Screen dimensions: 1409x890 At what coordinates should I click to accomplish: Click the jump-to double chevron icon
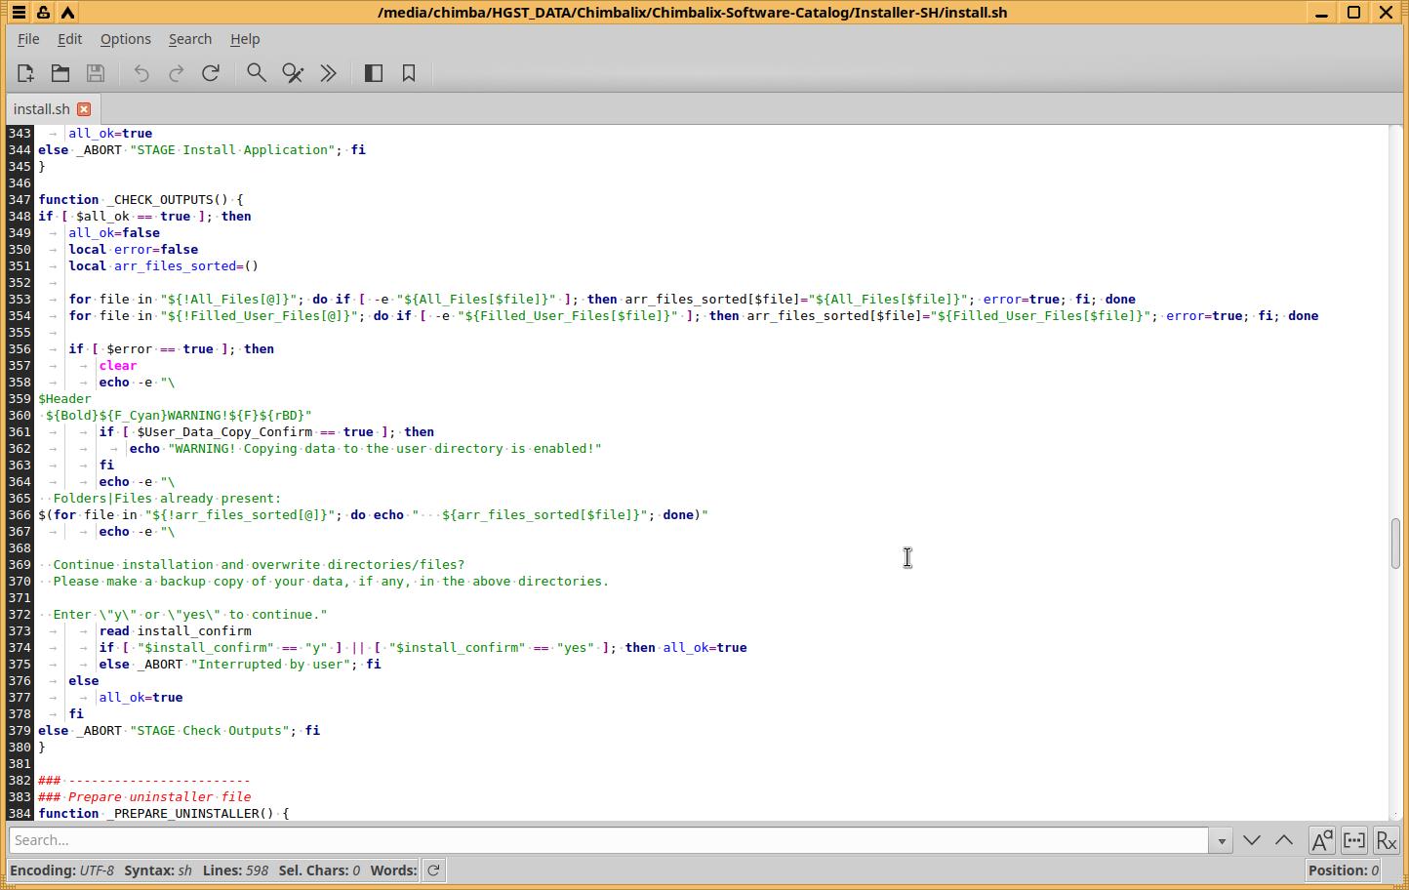pyautogui.click(x=329, y=73)
